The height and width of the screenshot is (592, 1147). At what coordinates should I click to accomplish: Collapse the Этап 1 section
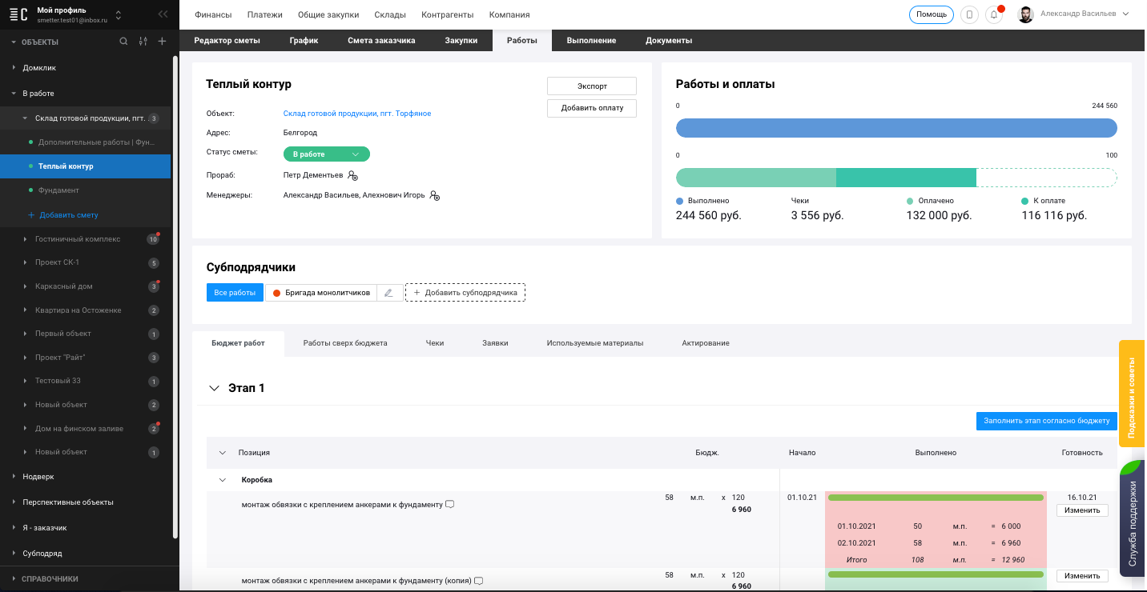pyautogui.click(x=214, y=388)
